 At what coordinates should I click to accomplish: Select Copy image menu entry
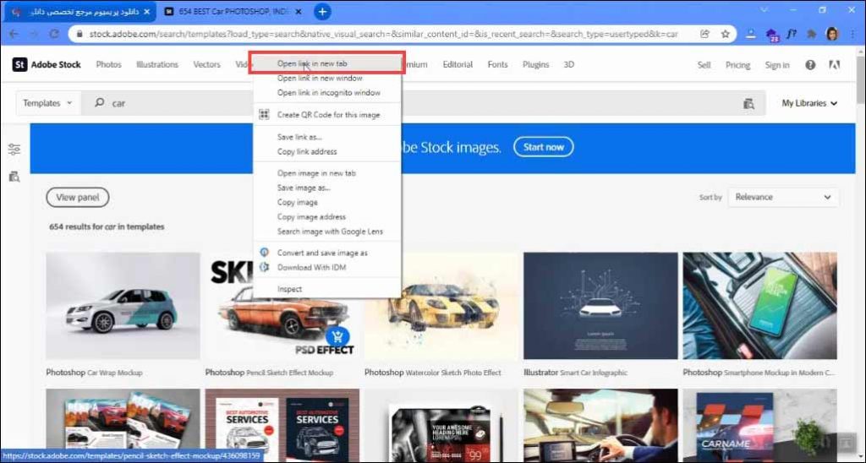327,203
